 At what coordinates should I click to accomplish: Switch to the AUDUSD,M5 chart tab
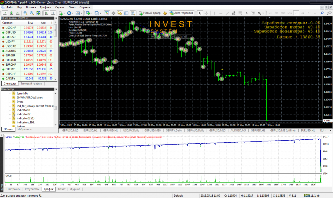click(x=238, y=131)
